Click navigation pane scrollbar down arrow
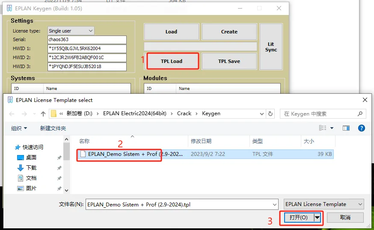Viewport: 374px width, 230px height. coord(67,190)
